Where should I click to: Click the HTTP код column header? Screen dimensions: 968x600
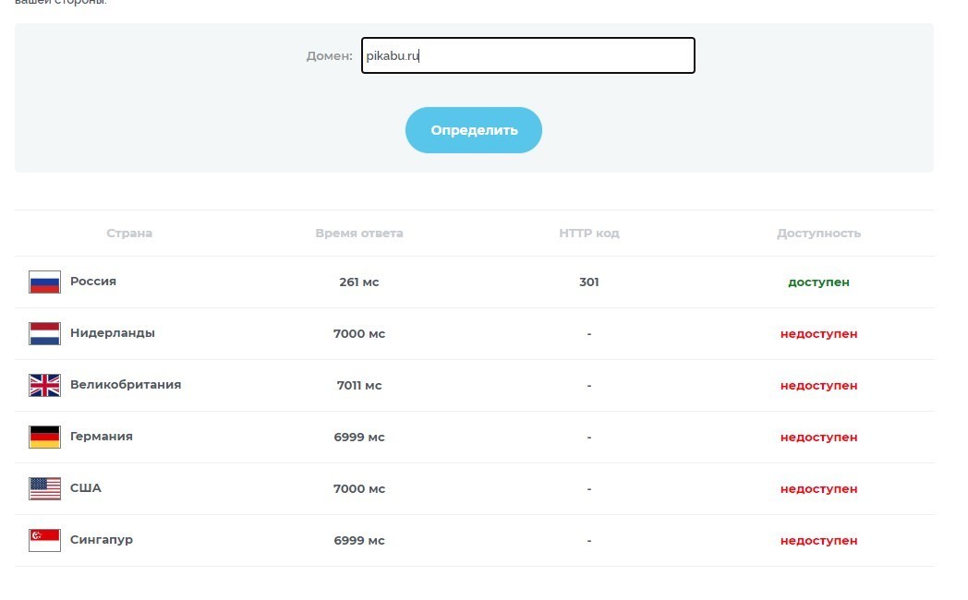(x=589, y=234)
